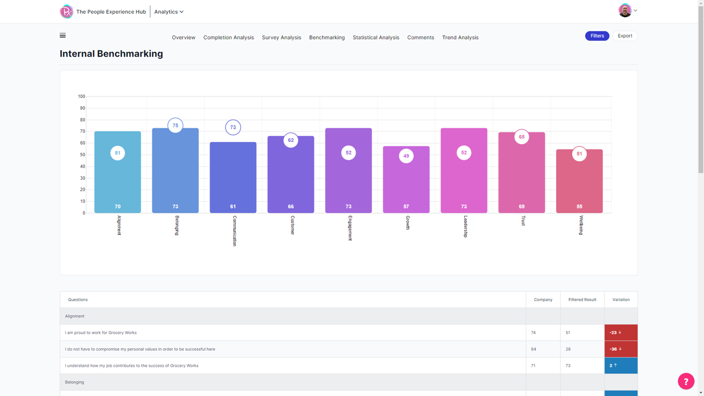Switch to the Overview tab
Screen dimensions: 704x396
[183, 37]
